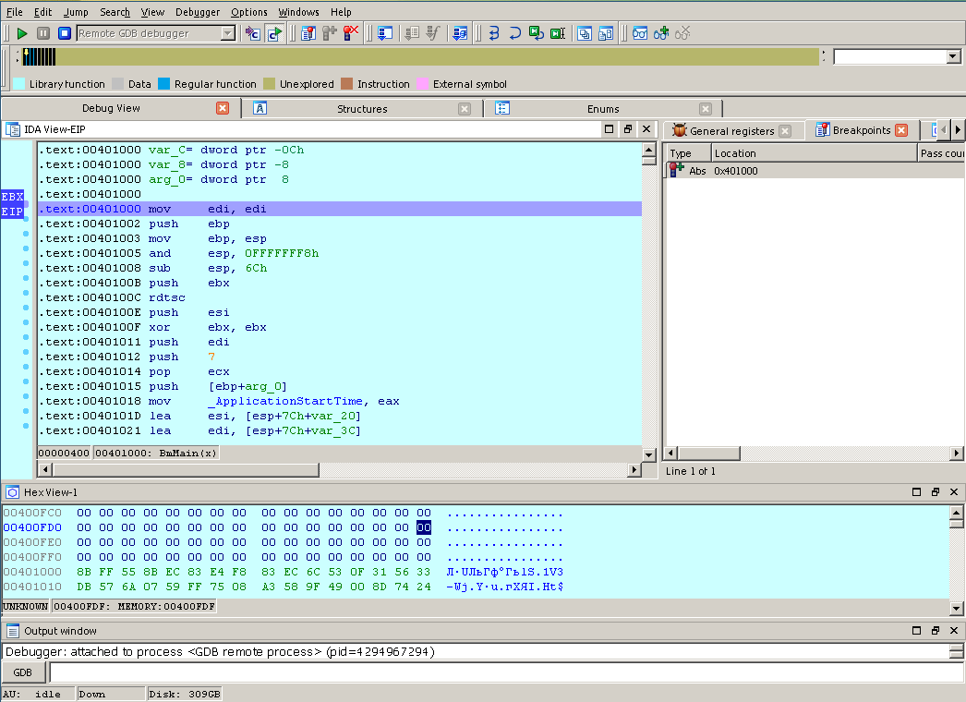This screenshot has height=702, width=966.
Task: Click the add watch glasses icon
Action: 660,33
